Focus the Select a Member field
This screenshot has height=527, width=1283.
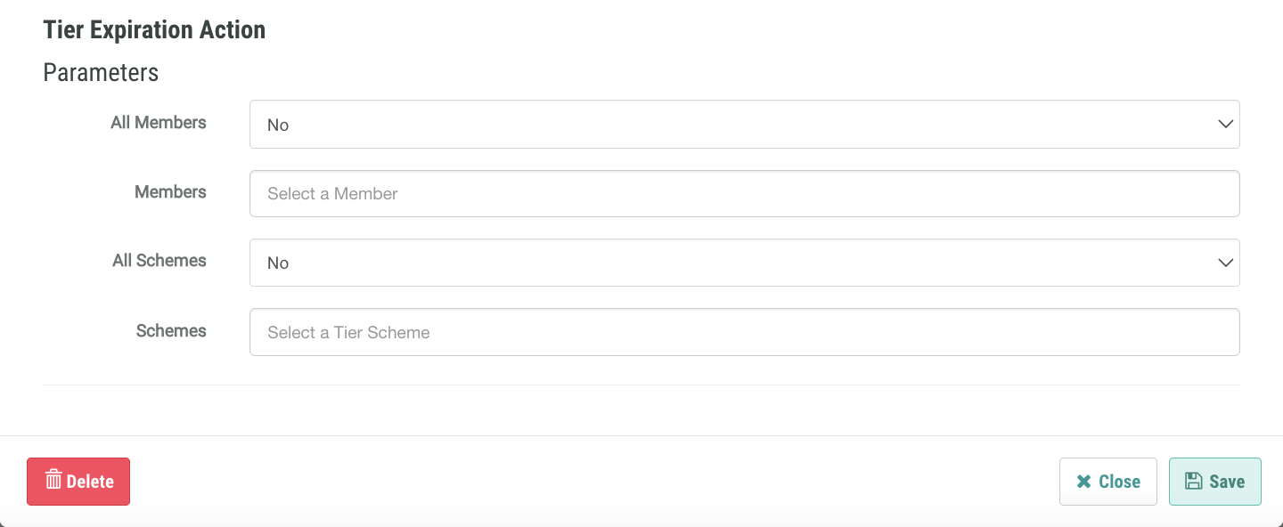pos(744,194)
